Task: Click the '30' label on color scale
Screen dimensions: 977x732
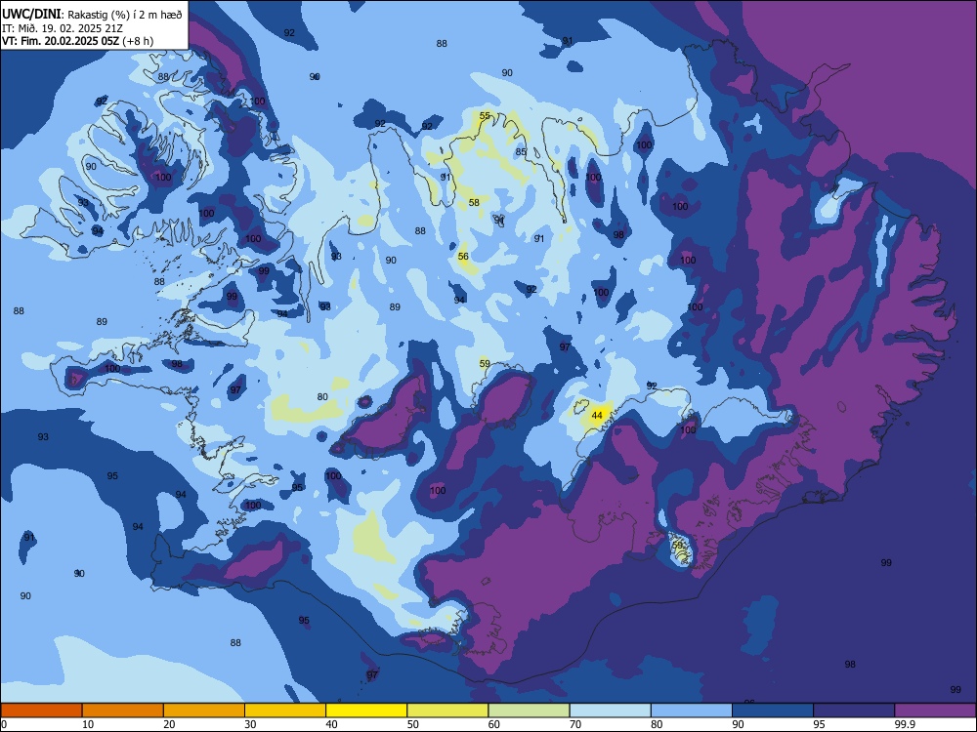Action: click(x=250, y=724)
